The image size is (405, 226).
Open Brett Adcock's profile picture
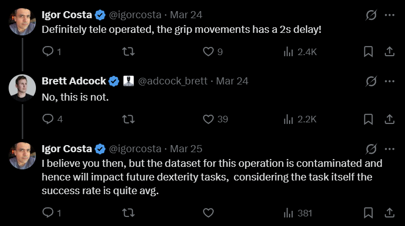pyautogui.click(x=22, y=87)
